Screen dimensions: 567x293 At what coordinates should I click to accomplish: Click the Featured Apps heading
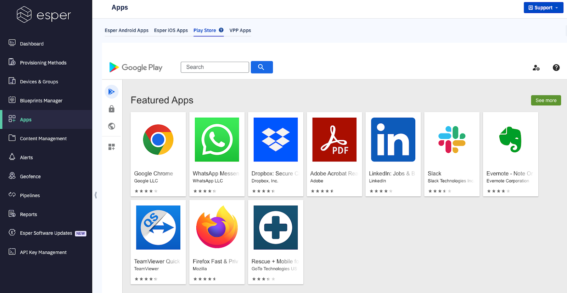[x=162, y=100]
